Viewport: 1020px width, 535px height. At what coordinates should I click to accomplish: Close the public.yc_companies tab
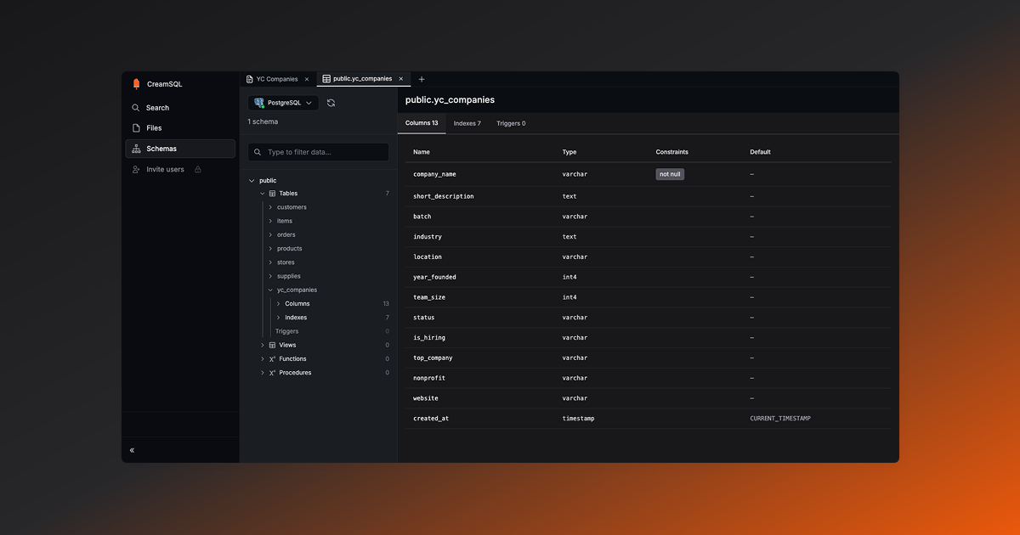[x=400, y=78]
